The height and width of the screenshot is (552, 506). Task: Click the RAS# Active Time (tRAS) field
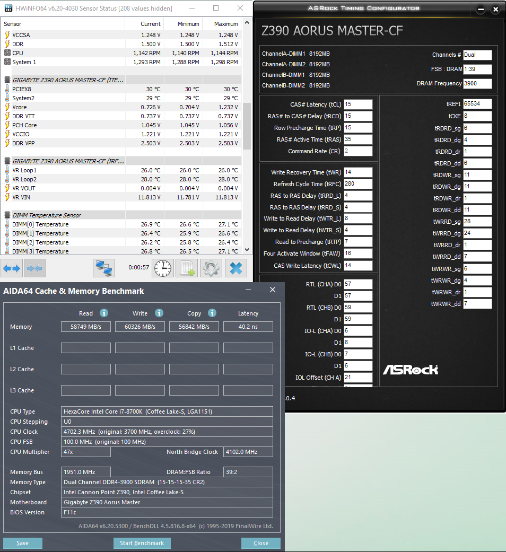point(358,139)
